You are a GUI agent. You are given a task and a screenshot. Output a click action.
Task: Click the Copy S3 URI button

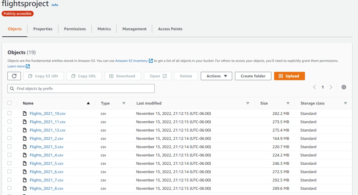point(44,76)
